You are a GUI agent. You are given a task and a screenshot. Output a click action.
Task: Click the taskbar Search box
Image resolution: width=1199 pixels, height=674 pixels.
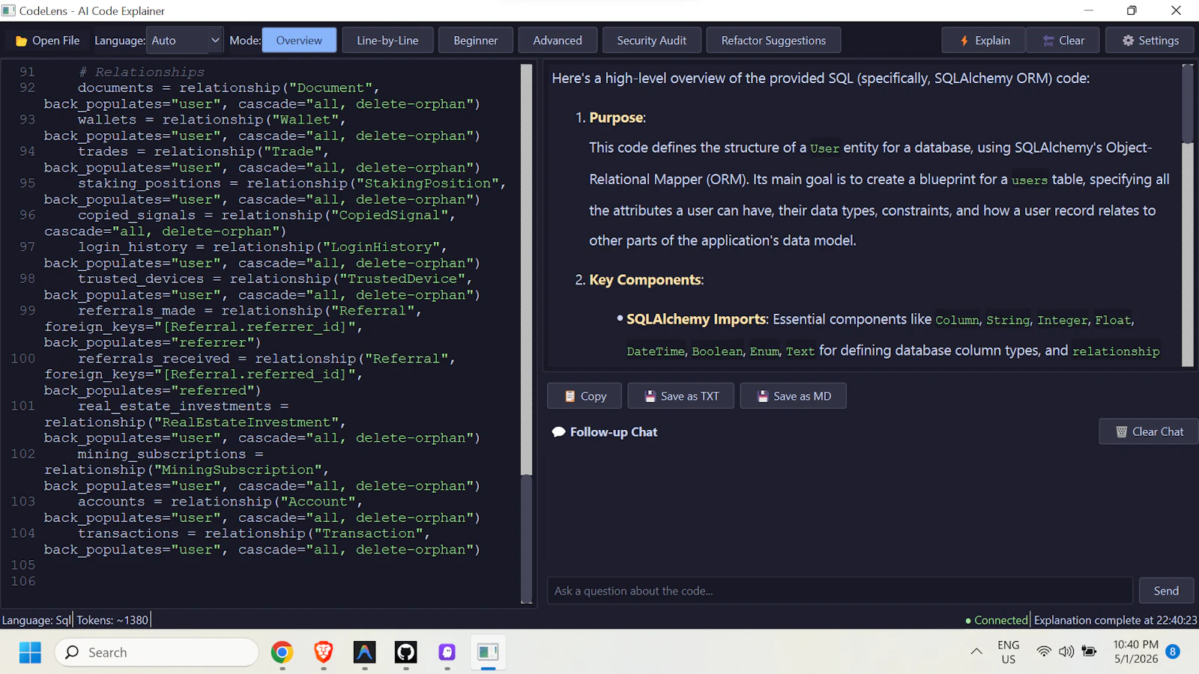(157, 652)
